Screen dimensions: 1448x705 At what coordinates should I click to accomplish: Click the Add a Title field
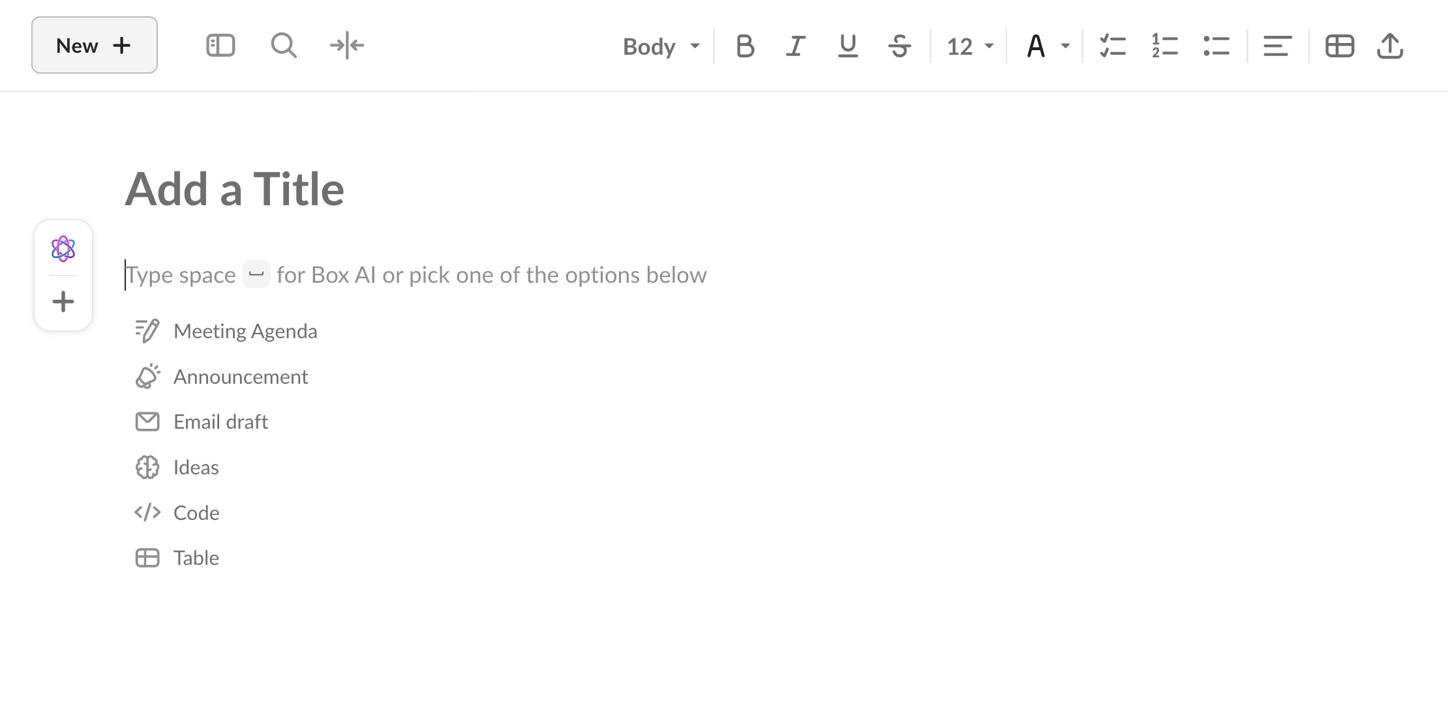coord(235,189)
